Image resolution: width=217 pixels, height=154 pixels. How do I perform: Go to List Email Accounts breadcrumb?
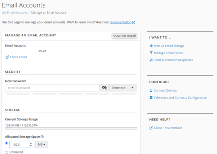pyautogui.click(x=15, y=13)
